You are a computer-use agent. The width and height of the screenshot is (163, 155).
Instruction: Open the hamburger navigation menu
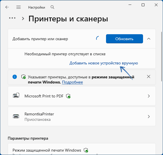click(19, 7)
